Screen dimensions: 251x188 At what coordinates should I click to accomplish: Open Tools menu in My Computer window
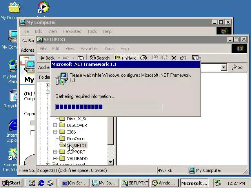tap(92, 31)
